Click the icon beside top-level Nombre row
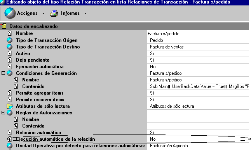This screenshot has width=251, height=150. [10, 33]
